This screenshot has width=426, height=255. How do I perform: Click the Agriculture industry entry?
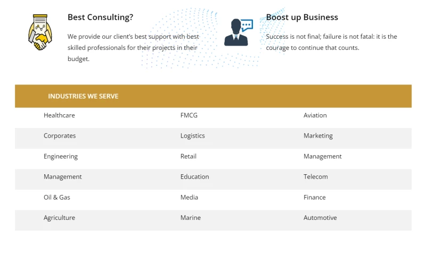coord(59,218)
